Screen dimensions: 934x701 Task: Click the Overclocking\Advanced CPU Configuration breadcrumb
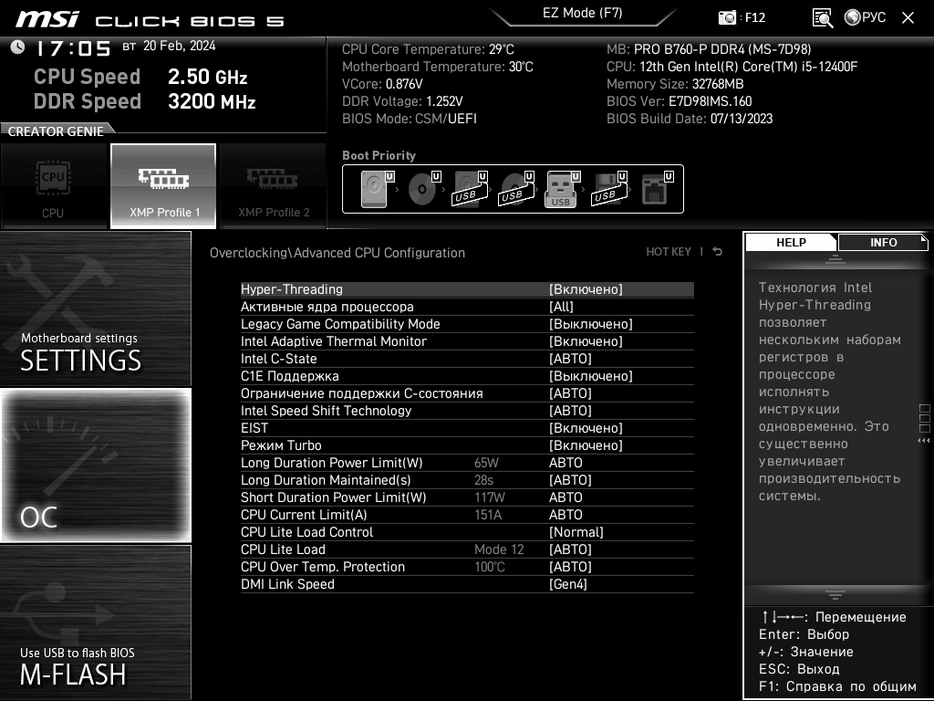337,253
